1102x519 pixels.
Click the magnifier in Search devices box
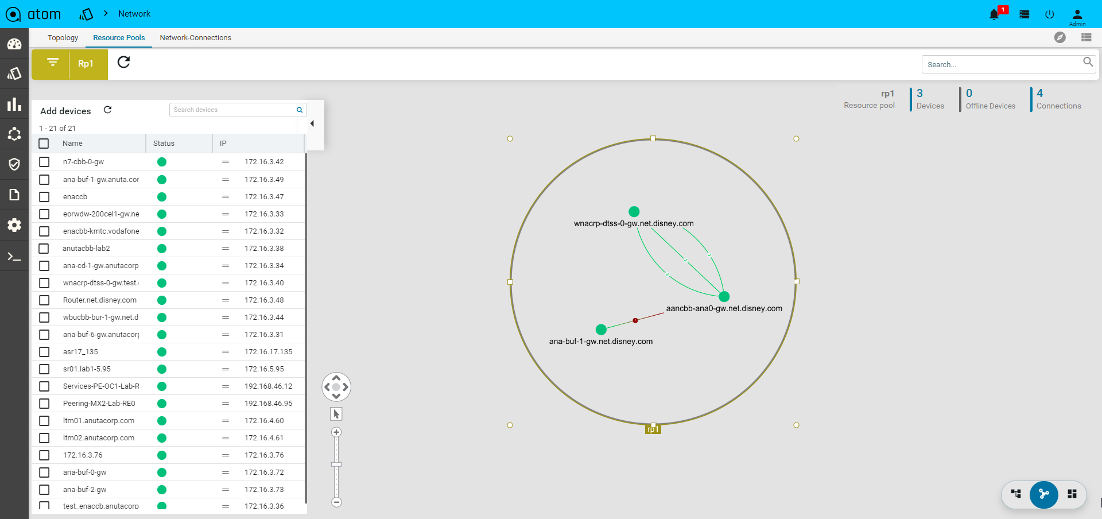tap(299, 110)
